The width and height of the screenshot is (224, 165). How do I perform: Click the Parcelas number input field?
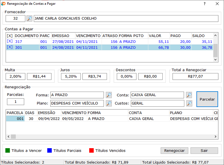tap(16, 102)
